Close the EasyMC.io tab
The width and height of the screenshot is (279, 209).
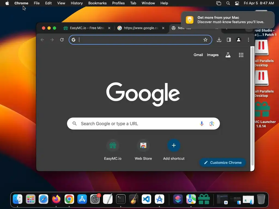(x=109, y=28)
